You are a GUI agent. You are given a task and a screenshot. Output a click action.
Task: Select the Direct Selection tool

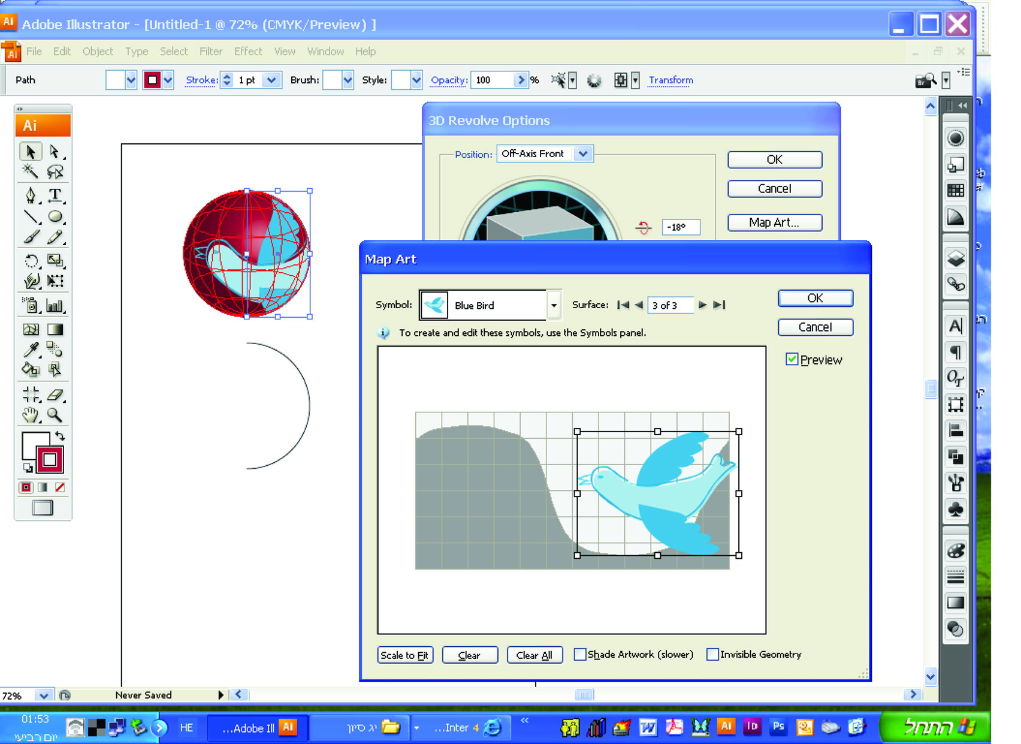pyautogui.click(x=55, y=152)
